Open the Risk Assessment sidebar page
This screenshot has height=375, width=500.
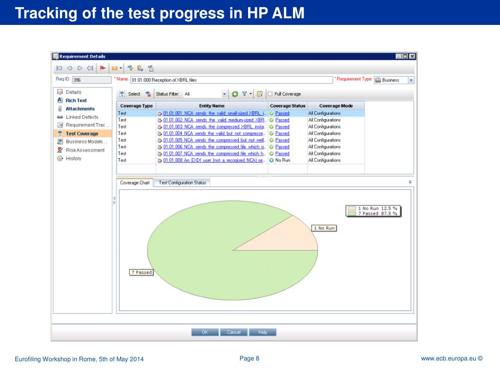[x=85, y=150]
